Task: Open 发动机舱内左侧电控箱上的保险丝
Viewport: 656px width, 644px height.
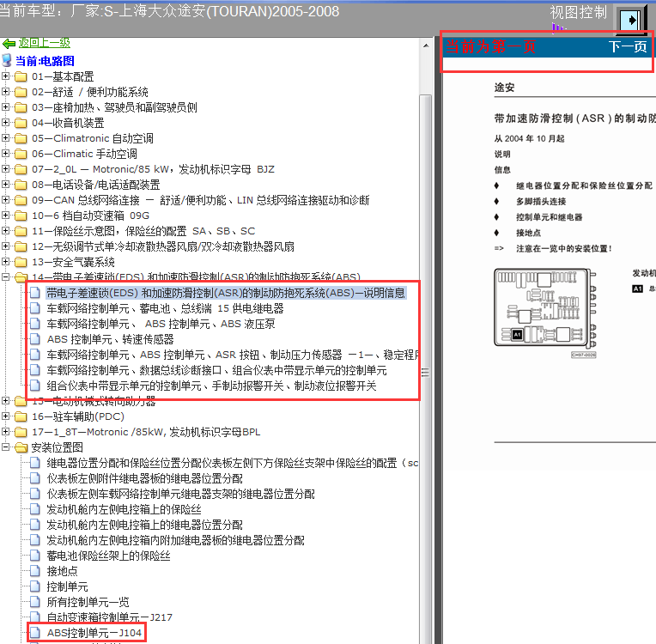Action: (x=124, y=510)
